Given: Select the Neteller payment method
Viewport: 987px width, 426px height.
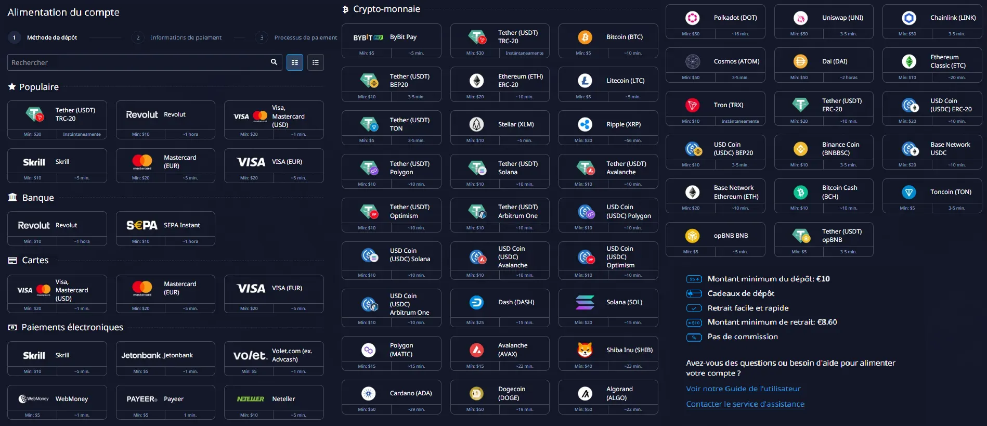Looking at the screenshot, I should [x=274, y=402].
